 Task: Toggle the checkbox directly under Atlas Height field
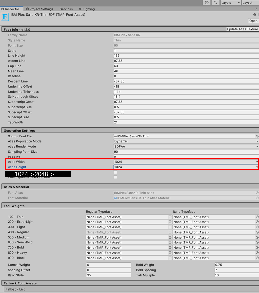pos(115,172)
